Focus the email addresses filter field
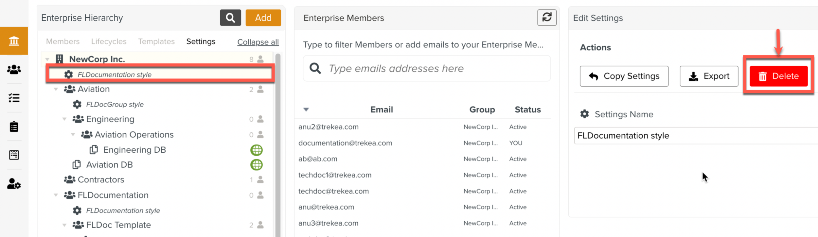 [x=435, y=68]
